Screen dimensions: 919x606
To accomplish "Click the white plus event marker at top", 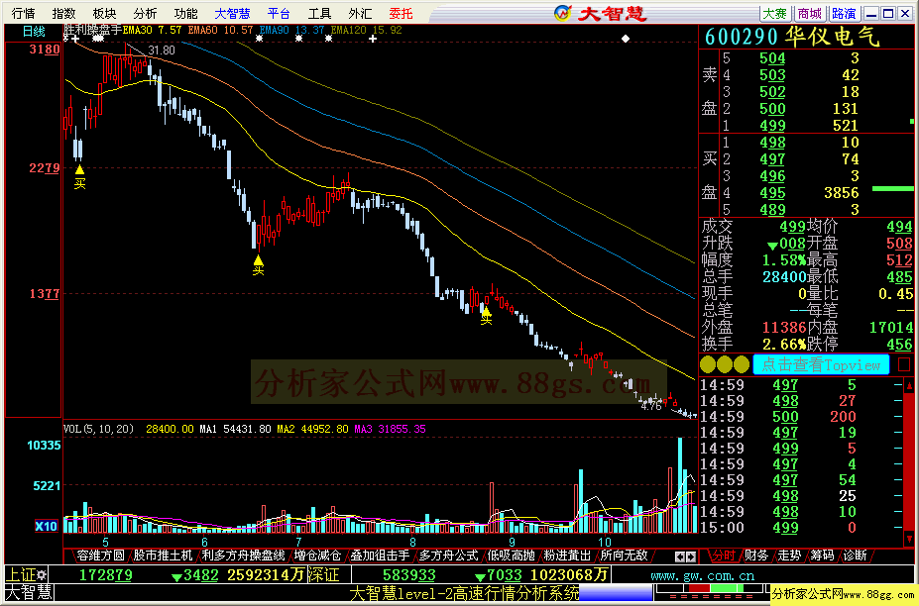I will pyautogui.click(x=372, y=39).
